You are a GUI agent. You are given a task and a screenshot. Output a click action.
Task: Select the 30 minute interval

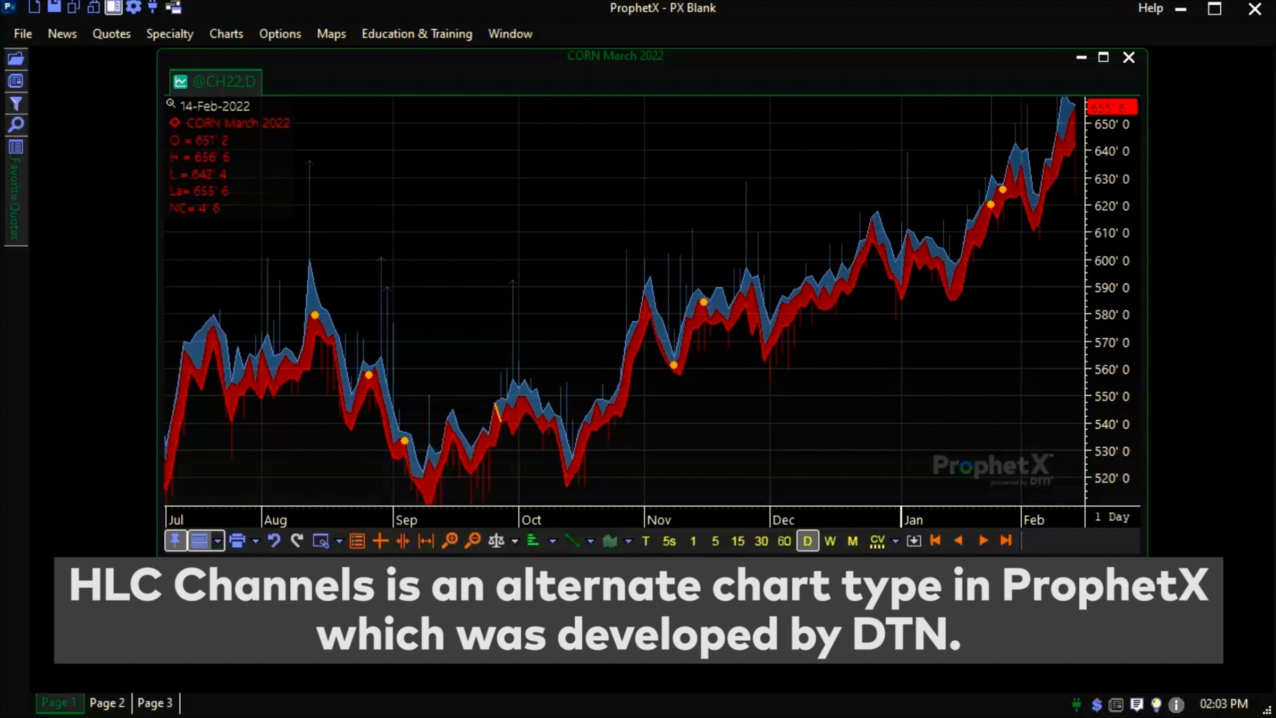761,541
